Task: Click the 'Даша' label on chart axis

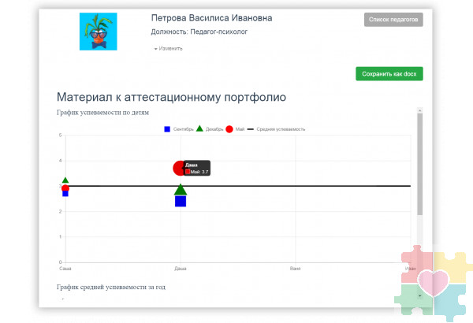Action: click(181, 269)
